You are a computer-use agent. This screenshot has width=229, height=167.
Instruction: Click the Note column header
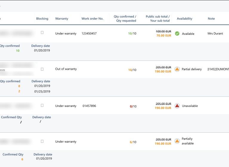coord(211,19)
